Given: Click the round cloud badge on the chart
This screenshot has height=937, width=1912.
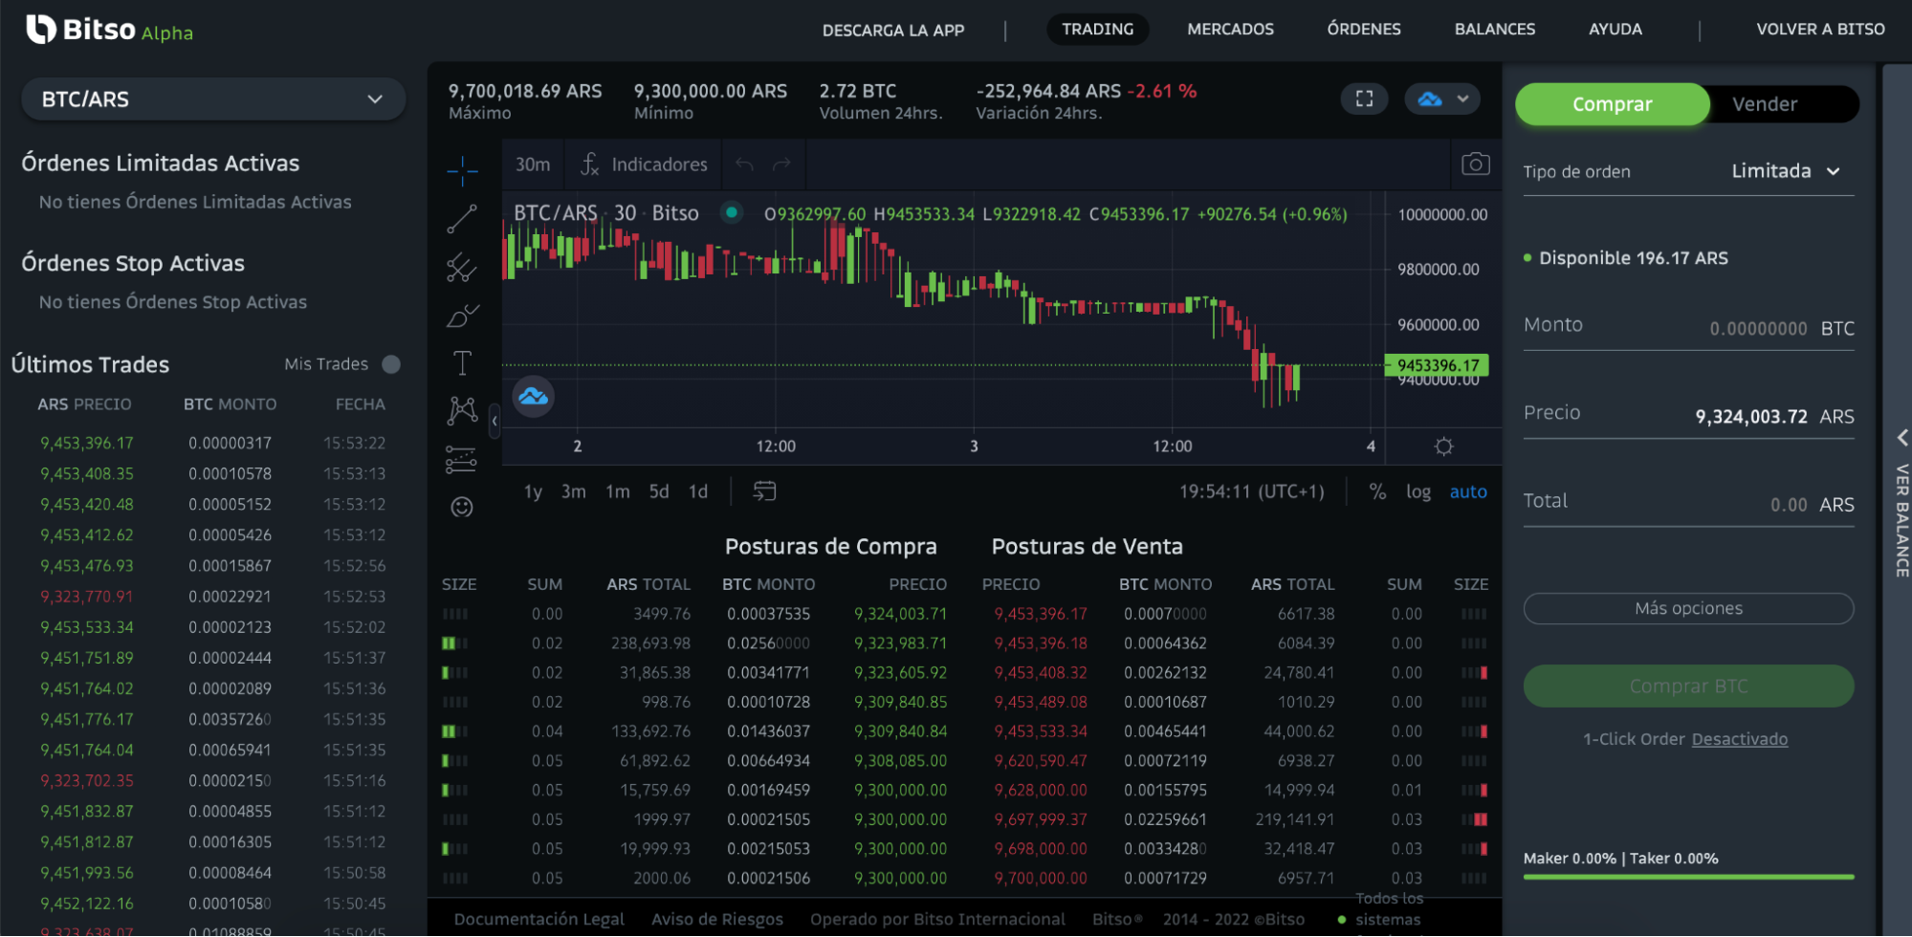Looking at the screenshot, I should coord(534,397).
